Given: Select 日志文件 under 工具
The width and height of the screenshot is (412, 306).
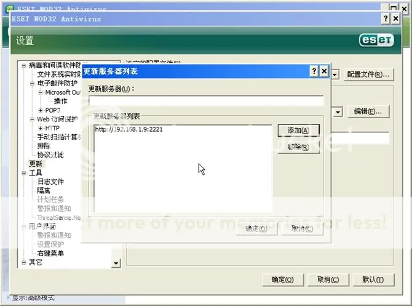Looking at the screenshot, I should [50, 182].
